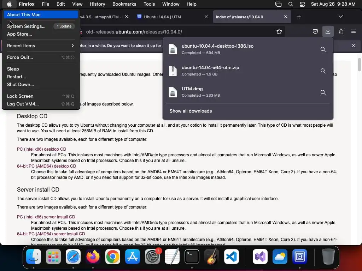The height and width of the screenshot is (271, 362).
Task: Open UTM app from the Dock
Action: click(300, 257)
